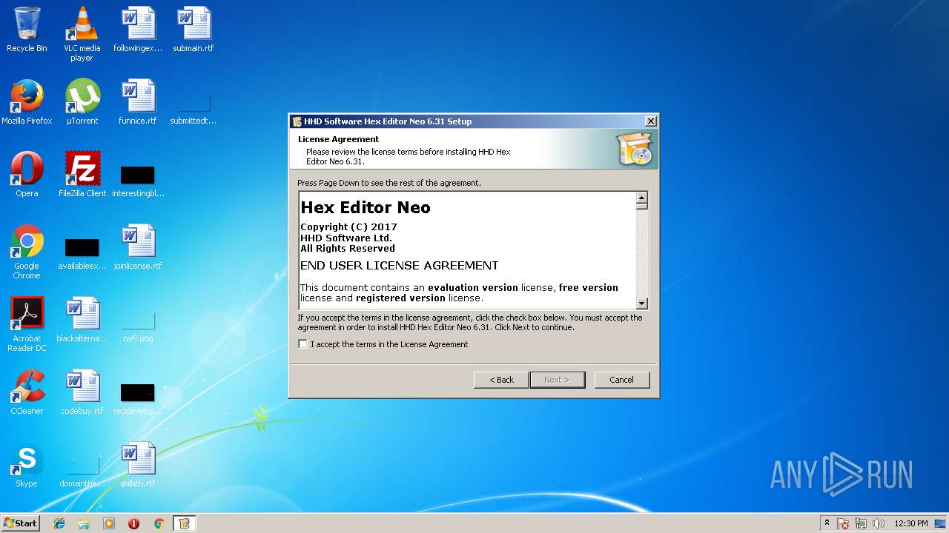Viewport: 949px width, 533px height.
Task: Select the domainthe… desktop file
Action: [82, 471]
